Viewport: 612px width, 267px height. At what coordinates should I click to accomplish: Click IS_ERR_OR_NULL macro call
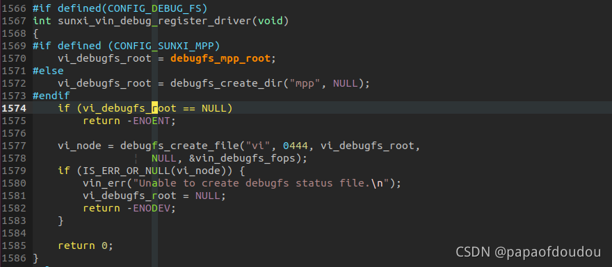[x=127, y=171]
